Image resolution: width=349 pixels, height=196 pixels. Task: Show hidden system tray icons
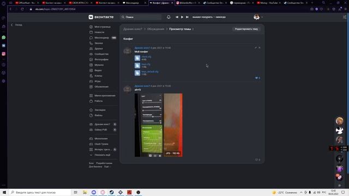(x=301, y=192)
